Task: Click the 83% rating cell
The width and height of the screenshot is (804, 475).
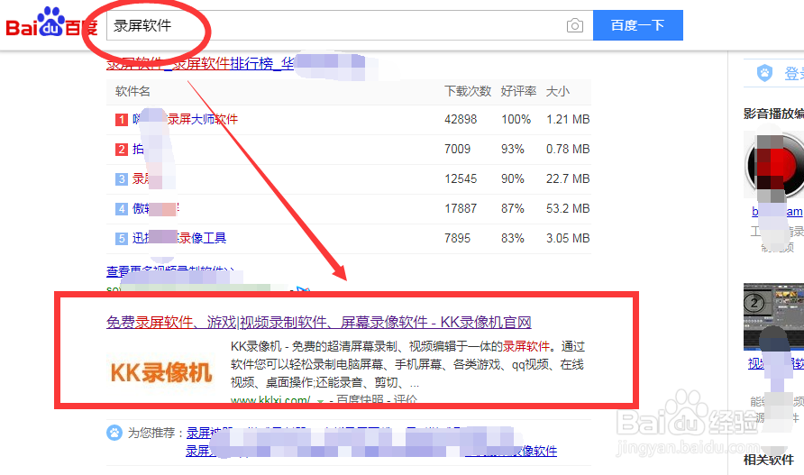Action: [513, 239]
